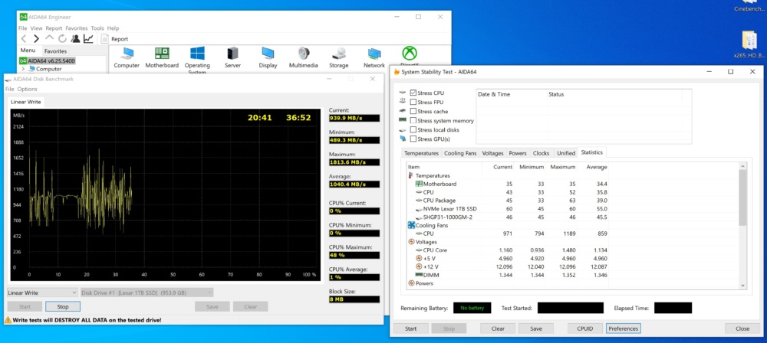Screen dimensions: 767x343
Task: Open the Tools menu in AIDA64 Engineer
Action: 97,28
